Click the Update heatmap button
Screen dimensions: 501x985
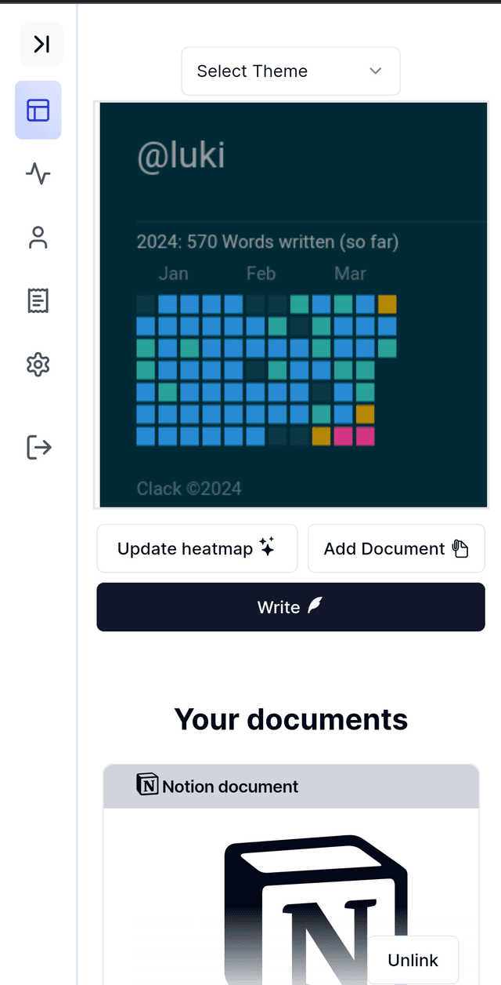click(196, 548)
